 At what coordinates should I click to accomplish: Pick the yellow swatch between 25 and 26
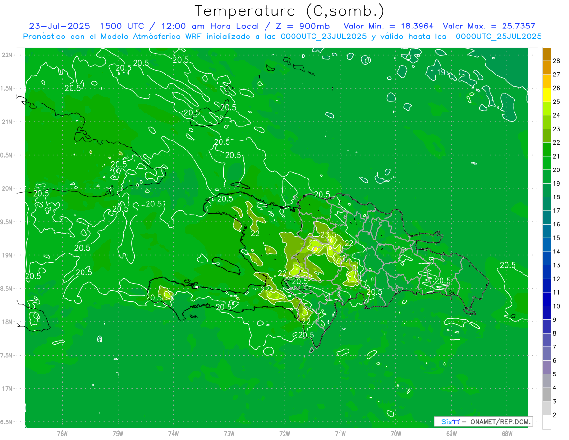click(547, 94)
